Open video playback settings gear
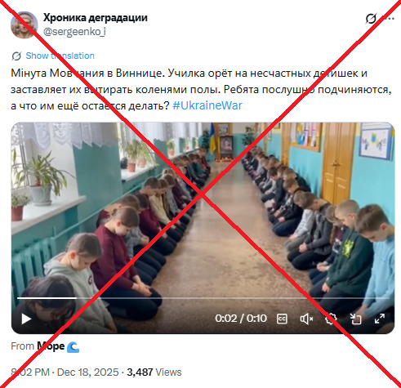This screenshot has width=401, height=388. [331, 319]
